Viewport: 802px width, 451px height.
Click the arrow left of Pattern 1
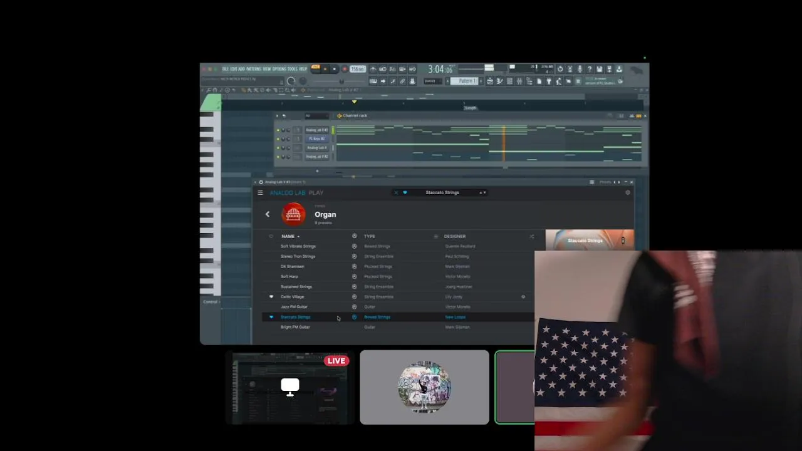[447, 81]
